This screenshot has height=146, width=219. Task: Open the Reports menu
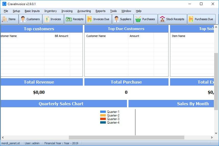tap(100, 11)
